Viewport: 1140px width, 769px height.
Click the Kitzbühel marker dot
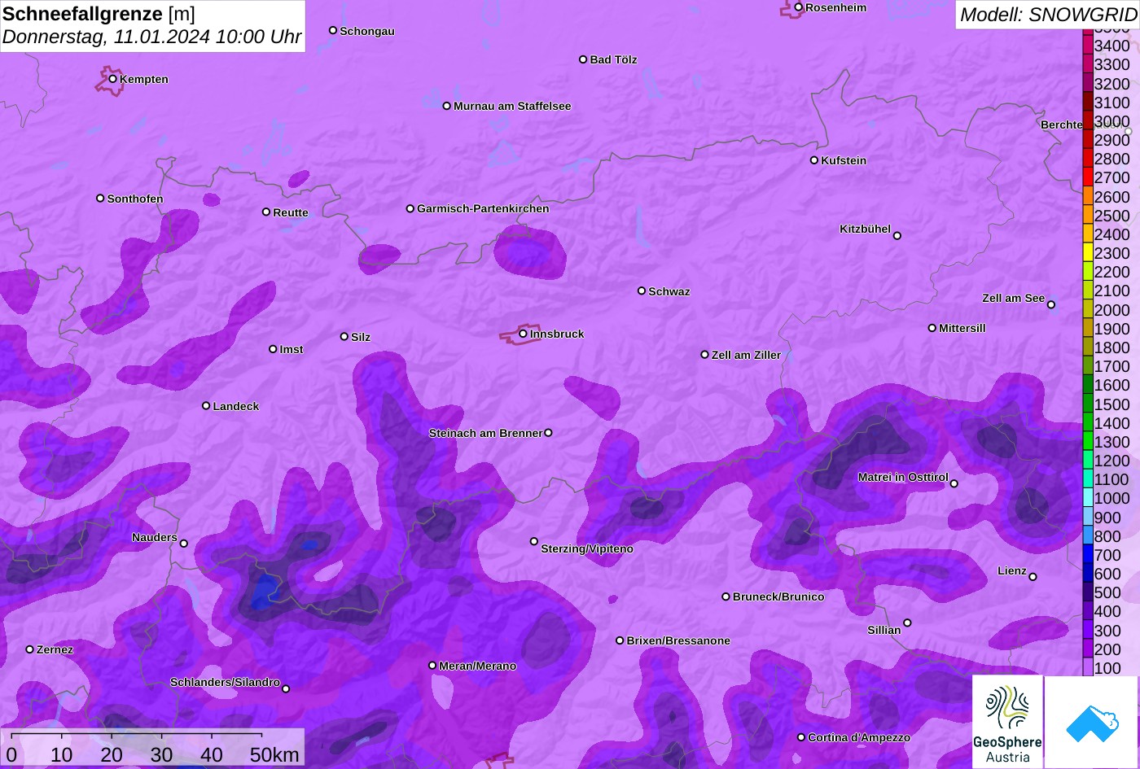(x=897, y=236)
